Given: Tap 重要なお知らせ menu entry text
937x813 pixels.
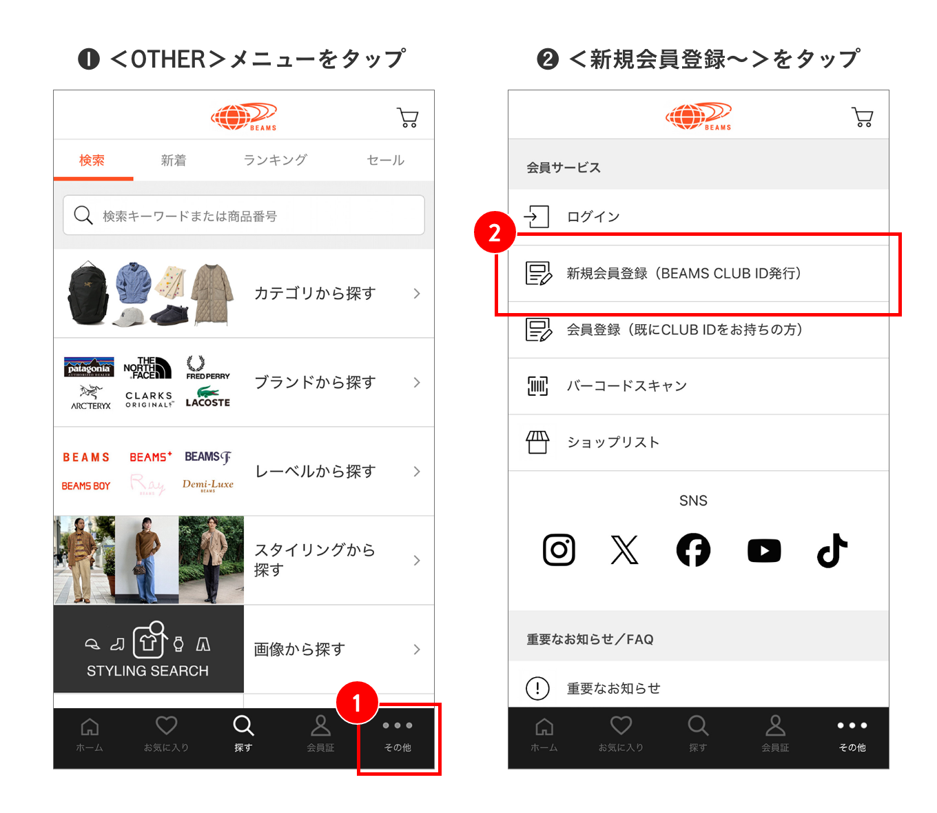Looking at the screenshot, I should (x=613, y=688).
